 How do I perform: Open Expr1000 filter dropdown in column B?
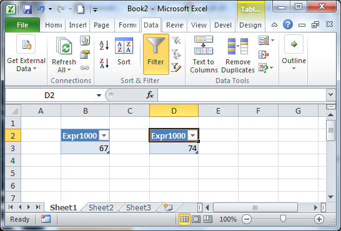click(104, 135)
